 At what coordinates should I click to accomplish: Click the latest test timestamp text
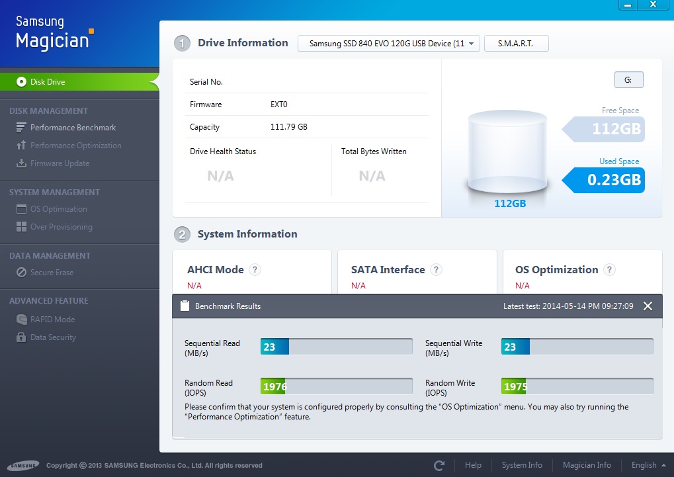click(568, 306)
